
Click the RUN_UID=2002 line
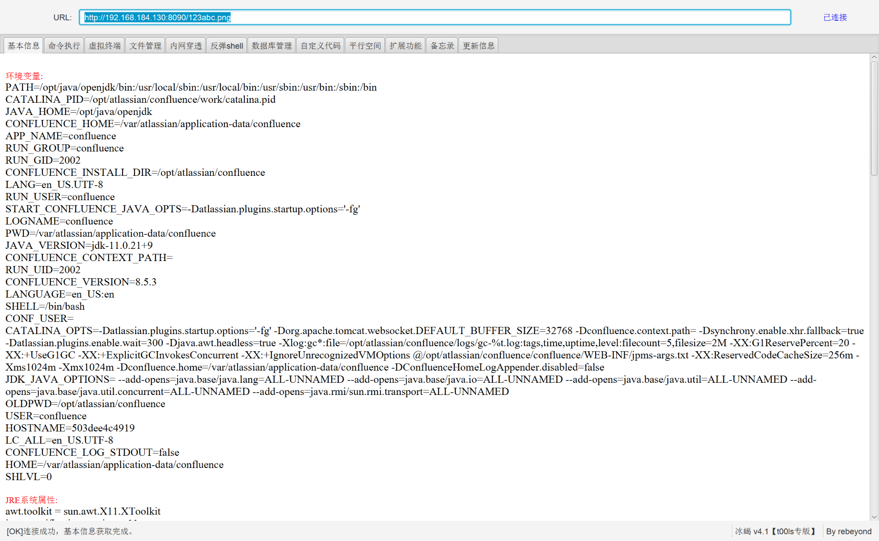[x=43, y=270]
